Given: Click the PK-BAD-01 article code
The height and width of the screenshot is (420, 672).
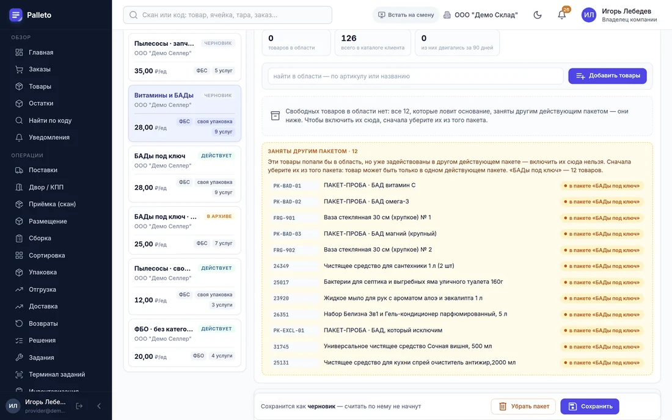Looking at the screenshot, I should (287, 186).
